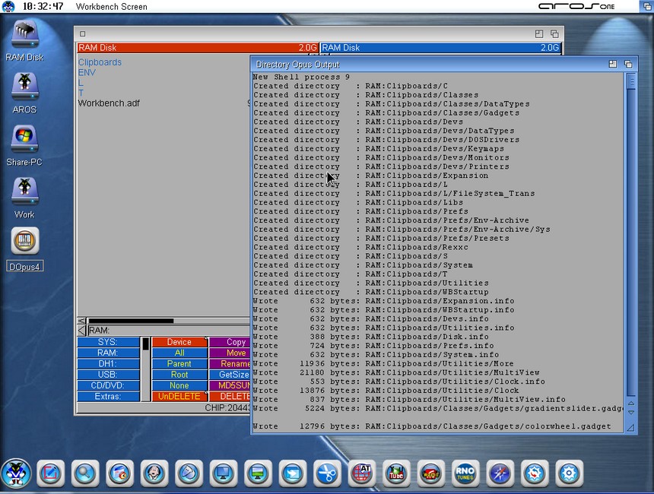
Task: Open the Work partition desktop icon
Action: (24, 192)
